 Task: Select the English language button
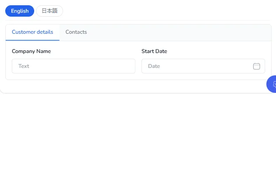(x=20, y=11)
